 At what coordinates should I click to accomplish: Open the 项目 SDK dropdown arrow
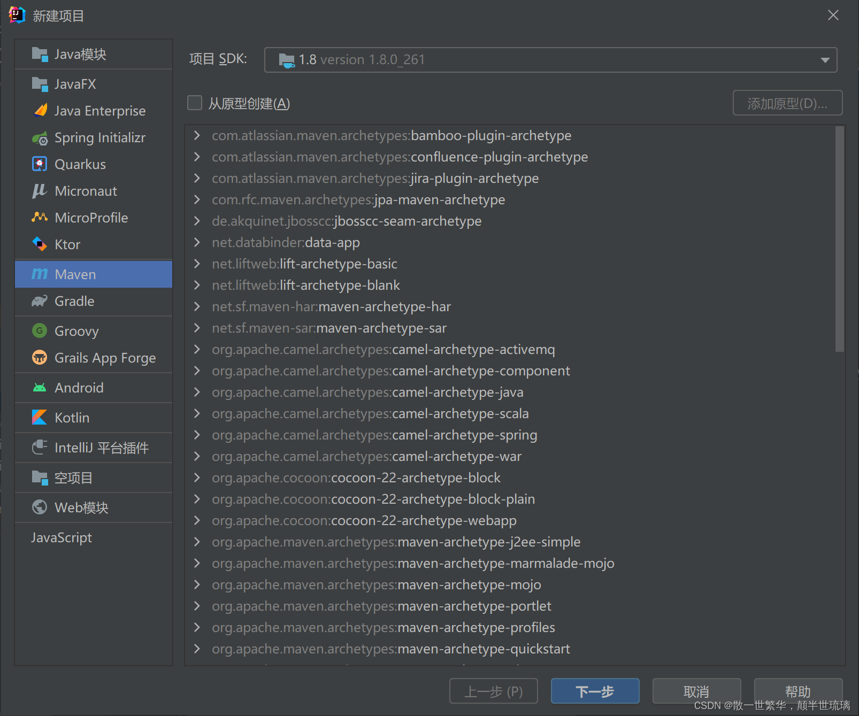point(825,60)
